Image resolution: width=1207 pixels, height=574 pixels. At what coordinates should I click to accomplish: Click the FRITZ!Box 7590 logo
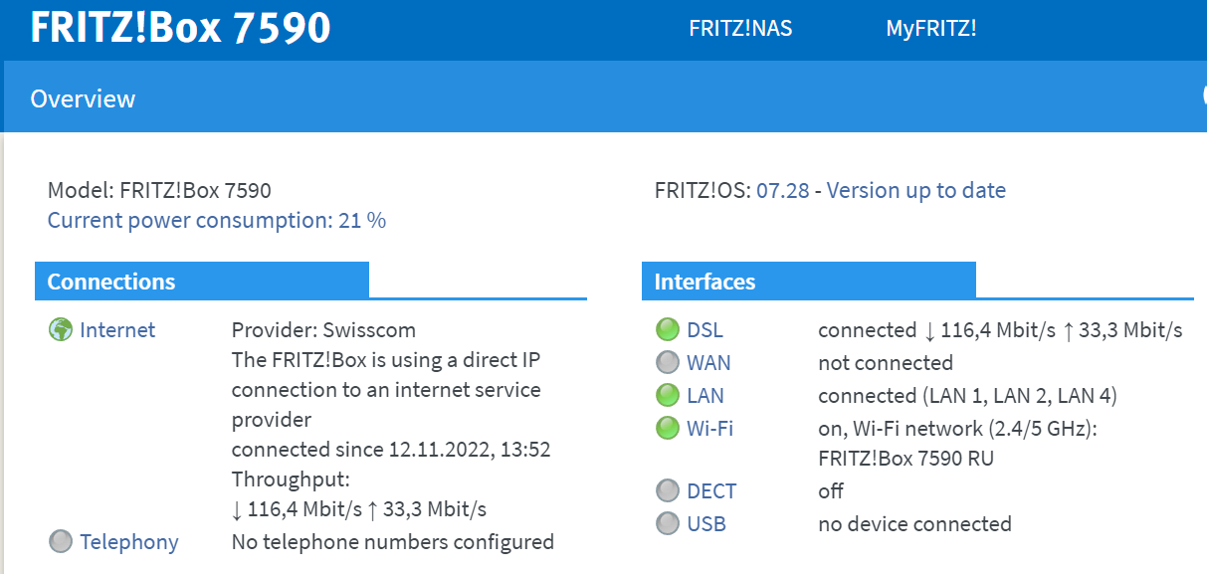click(x=180, y=28)
